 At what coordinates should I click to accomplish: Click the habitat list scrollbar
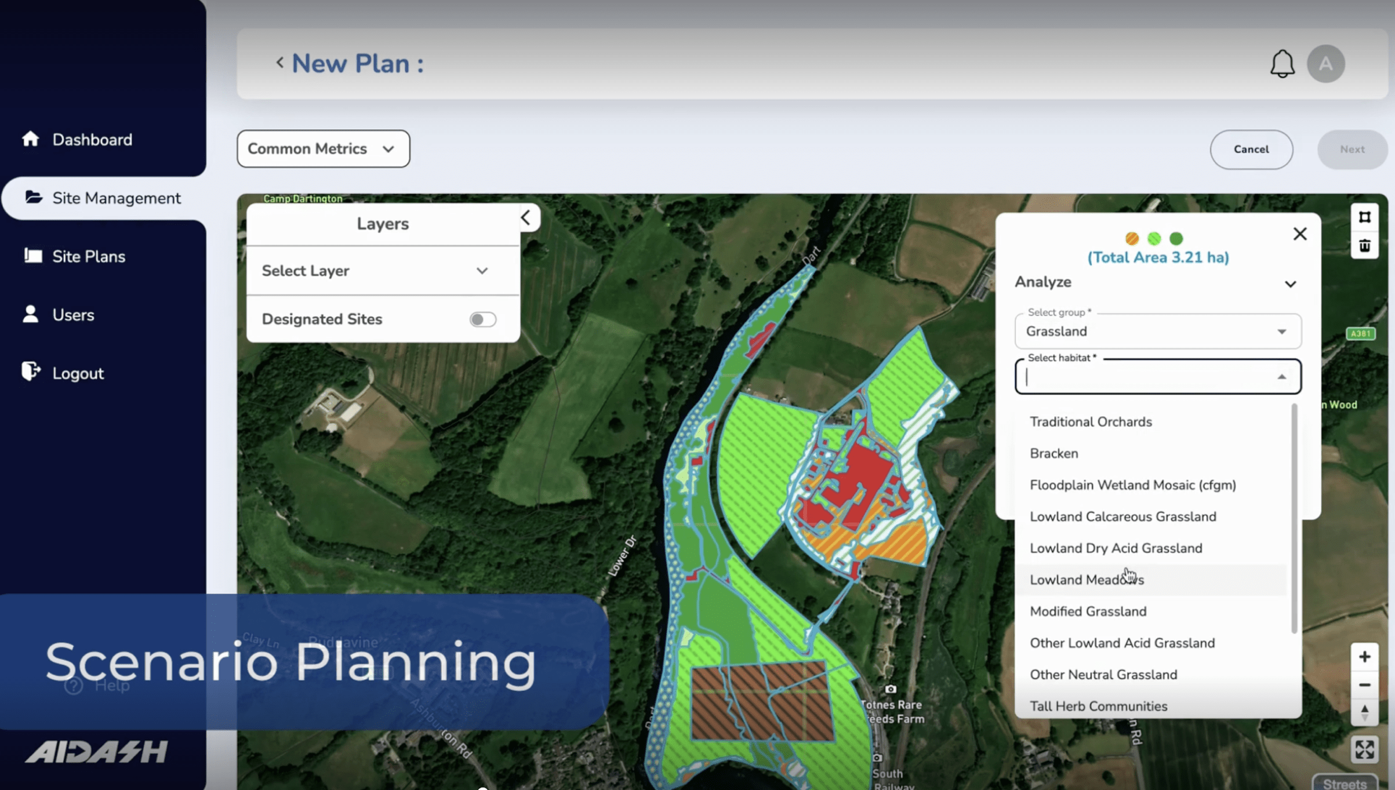pyautogui.click(x=1294, y=519)
